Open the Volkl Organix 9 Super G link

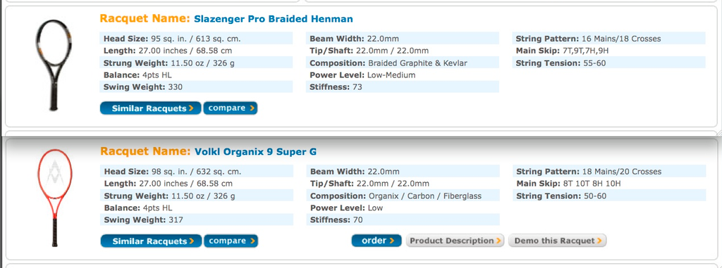click(x=255, y=152)
